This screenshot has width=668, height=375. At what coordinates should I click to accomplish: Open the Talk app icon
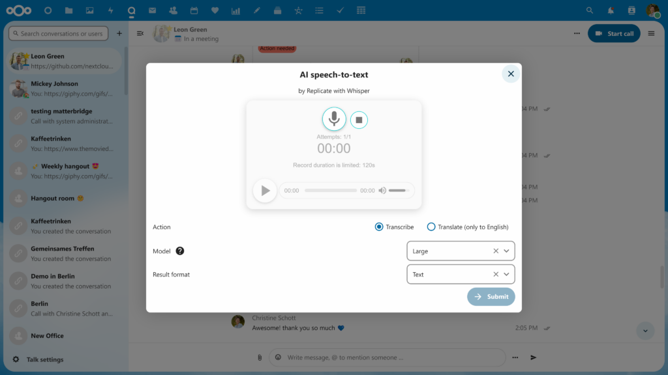point(131,10)
